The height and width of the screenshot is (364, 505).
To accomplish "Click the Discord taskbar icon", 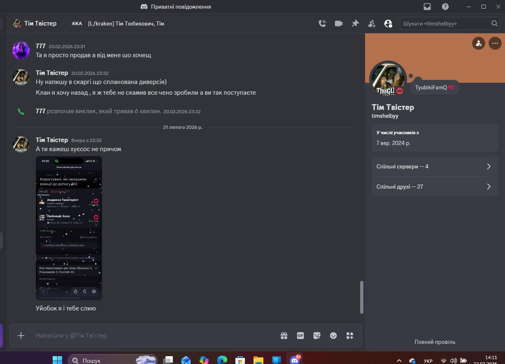I will point(295,360).
